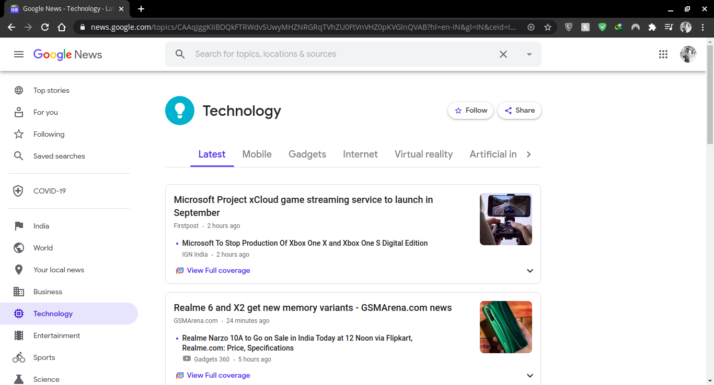Click the bicycle icon beside Sports
The height and width of the screenshot is (385, 714).
coord(19,357)
